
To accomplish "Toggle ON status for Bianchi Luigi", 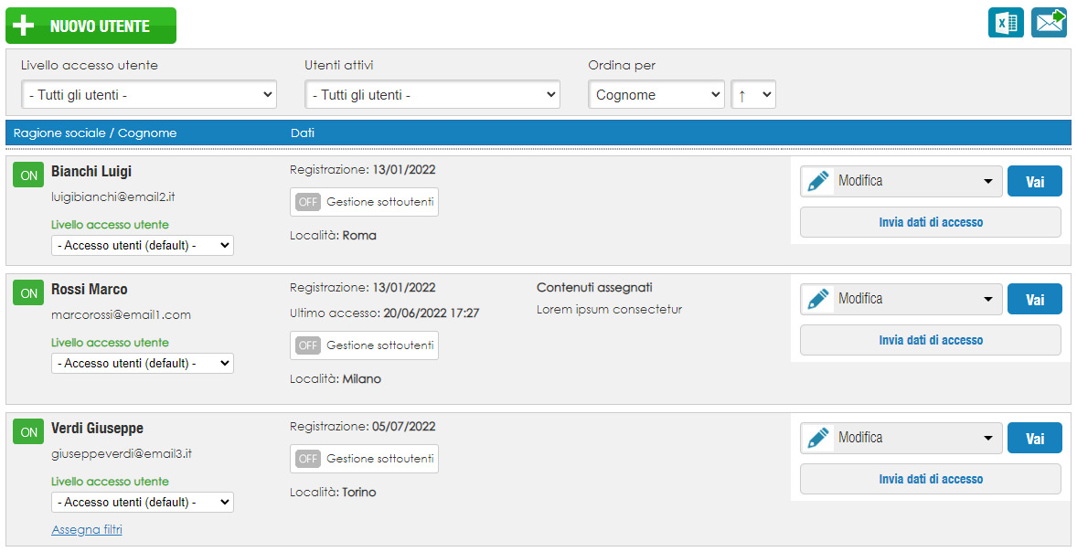I will pyautogui.click(x=28, y=175).
